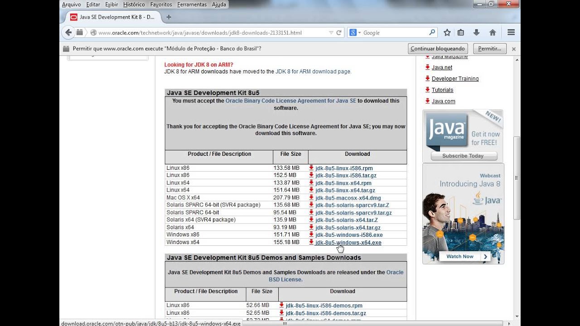Screen dimensions: 580x326
Task: Click the Mac OS X x64 row label
Action: coord(183,198)
